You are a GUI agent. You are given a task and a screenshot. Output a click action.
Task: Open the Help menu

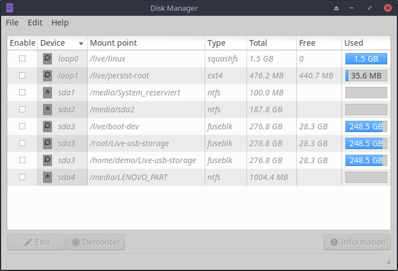point(60,23)
